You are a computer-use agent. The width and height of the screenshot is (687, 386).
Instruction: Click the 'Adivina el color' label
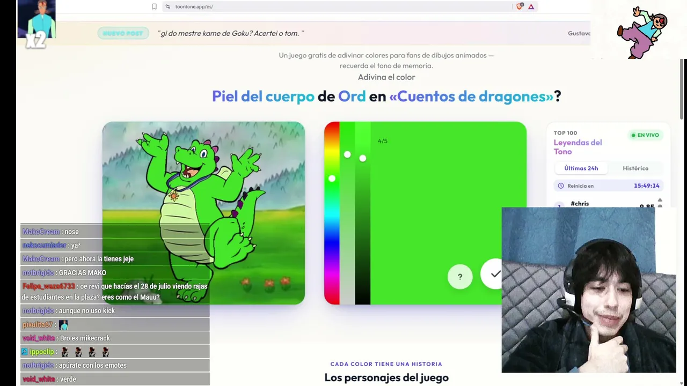click(x=386, y=77)
